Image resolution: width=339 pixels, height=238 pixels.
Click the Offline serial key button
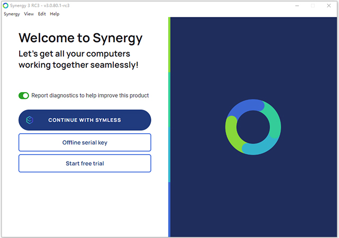[x=85, y=143]
